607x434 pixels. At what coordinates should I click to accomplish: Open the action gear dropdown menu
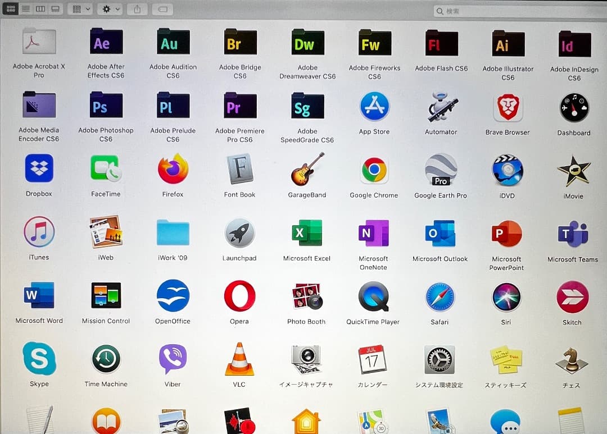click(x=109, y=8)
